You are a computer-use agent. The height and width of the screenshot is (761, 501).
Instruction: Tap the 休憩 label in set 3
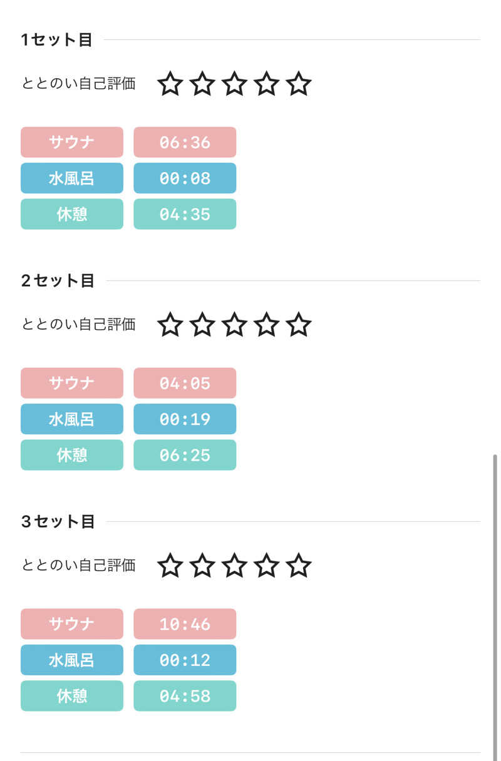pos(72,696)
